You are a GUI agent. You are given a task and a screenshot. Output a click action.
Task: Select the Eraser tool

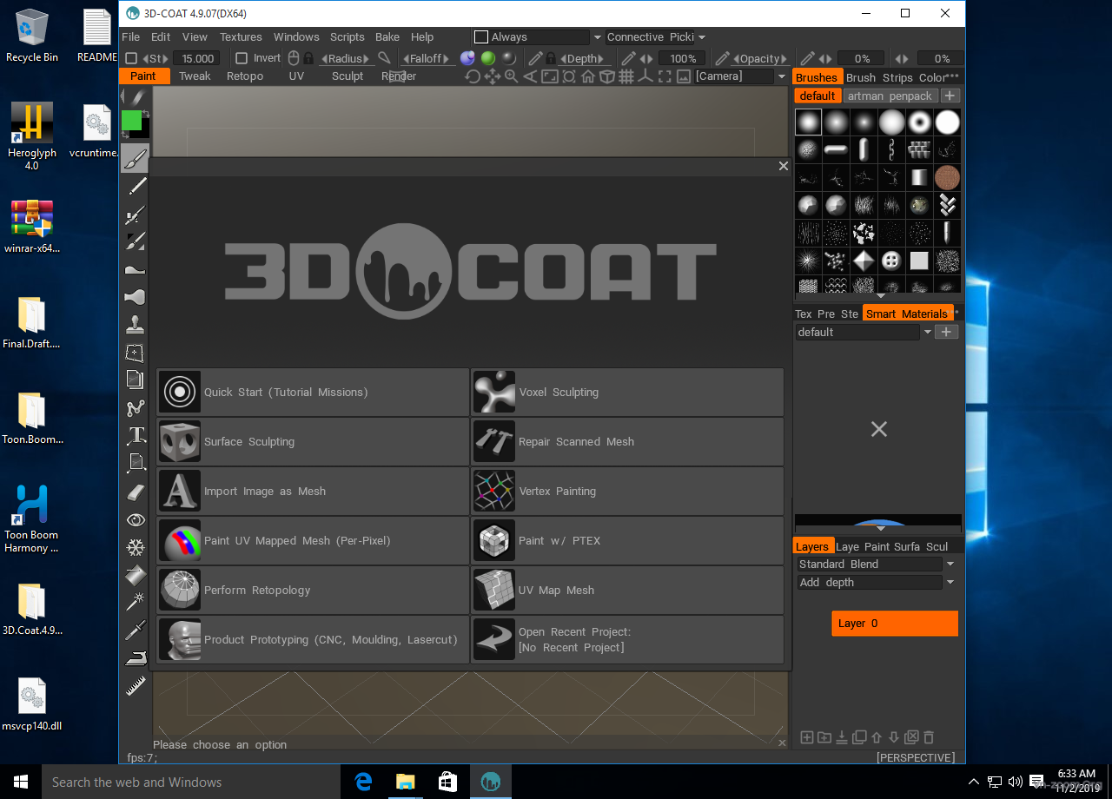(x=135, y=492)
